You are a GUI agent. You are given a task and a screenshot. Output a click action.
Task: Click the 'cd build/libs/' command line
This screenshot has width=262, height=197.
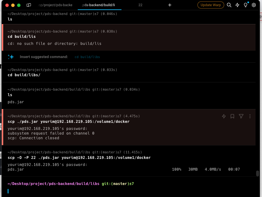24,75
